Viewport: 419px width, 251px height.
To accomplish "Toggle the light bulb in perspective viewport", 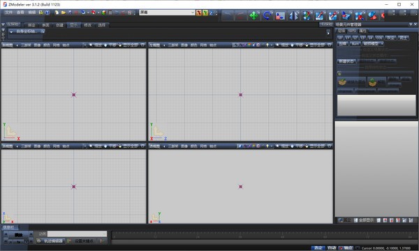I will [x=267, y=146].
